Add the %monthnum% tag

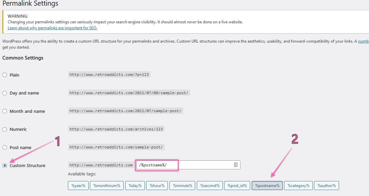pyautogui.click(x=107, y=185)
